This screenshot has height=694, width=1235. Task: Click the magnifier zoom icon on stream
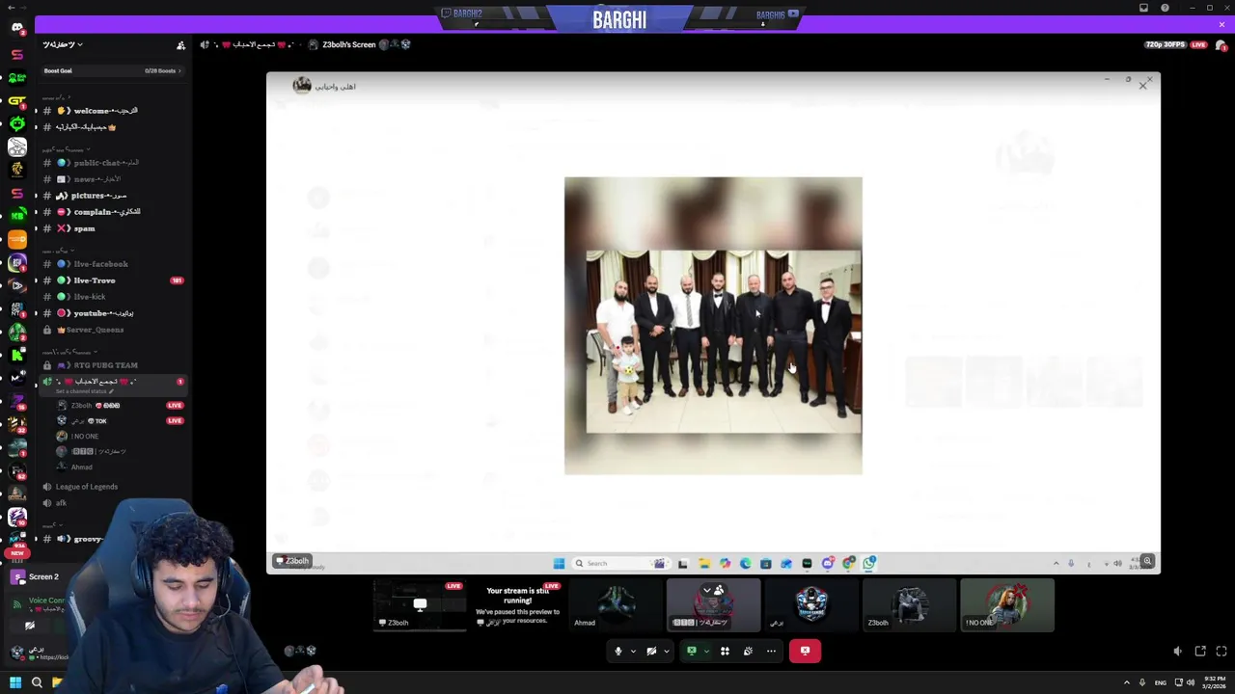pos(1147,561)
